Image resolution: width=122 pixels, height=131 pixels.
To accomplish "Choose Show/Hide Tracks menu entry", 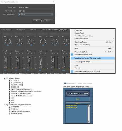I will click(93, 42).
